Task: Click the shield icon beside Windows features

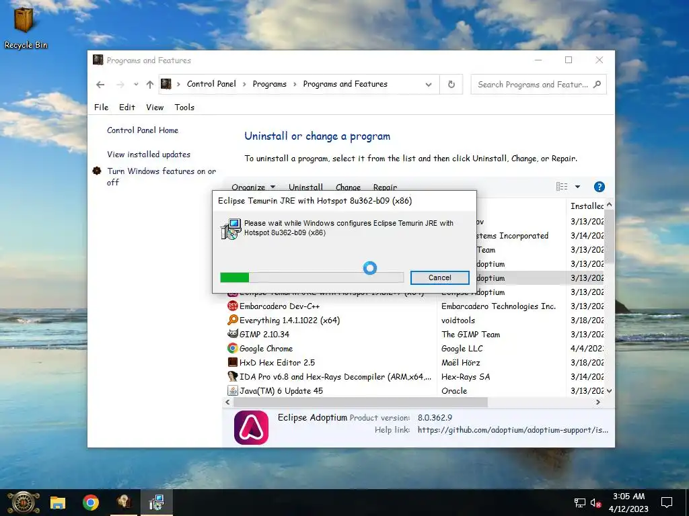Action: (97, 171)
